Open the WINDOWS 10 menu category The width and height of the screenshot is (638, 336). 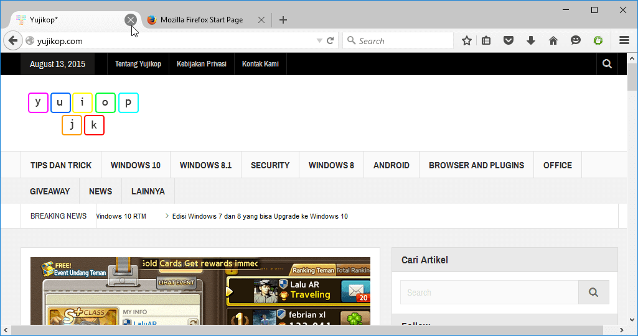coord(136,165)
